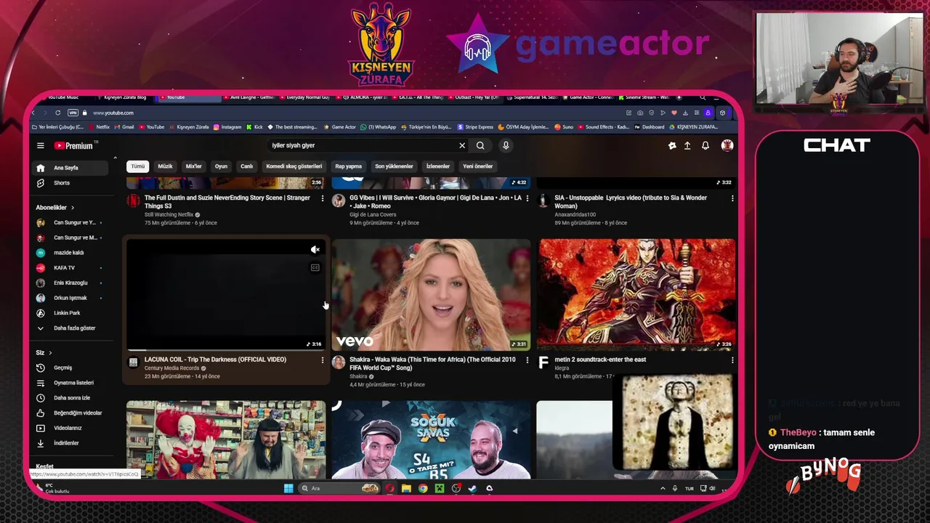The width and height of the screenshot is (930, 523).
Task: Click the magnifier search button
Action: (480, 145)
